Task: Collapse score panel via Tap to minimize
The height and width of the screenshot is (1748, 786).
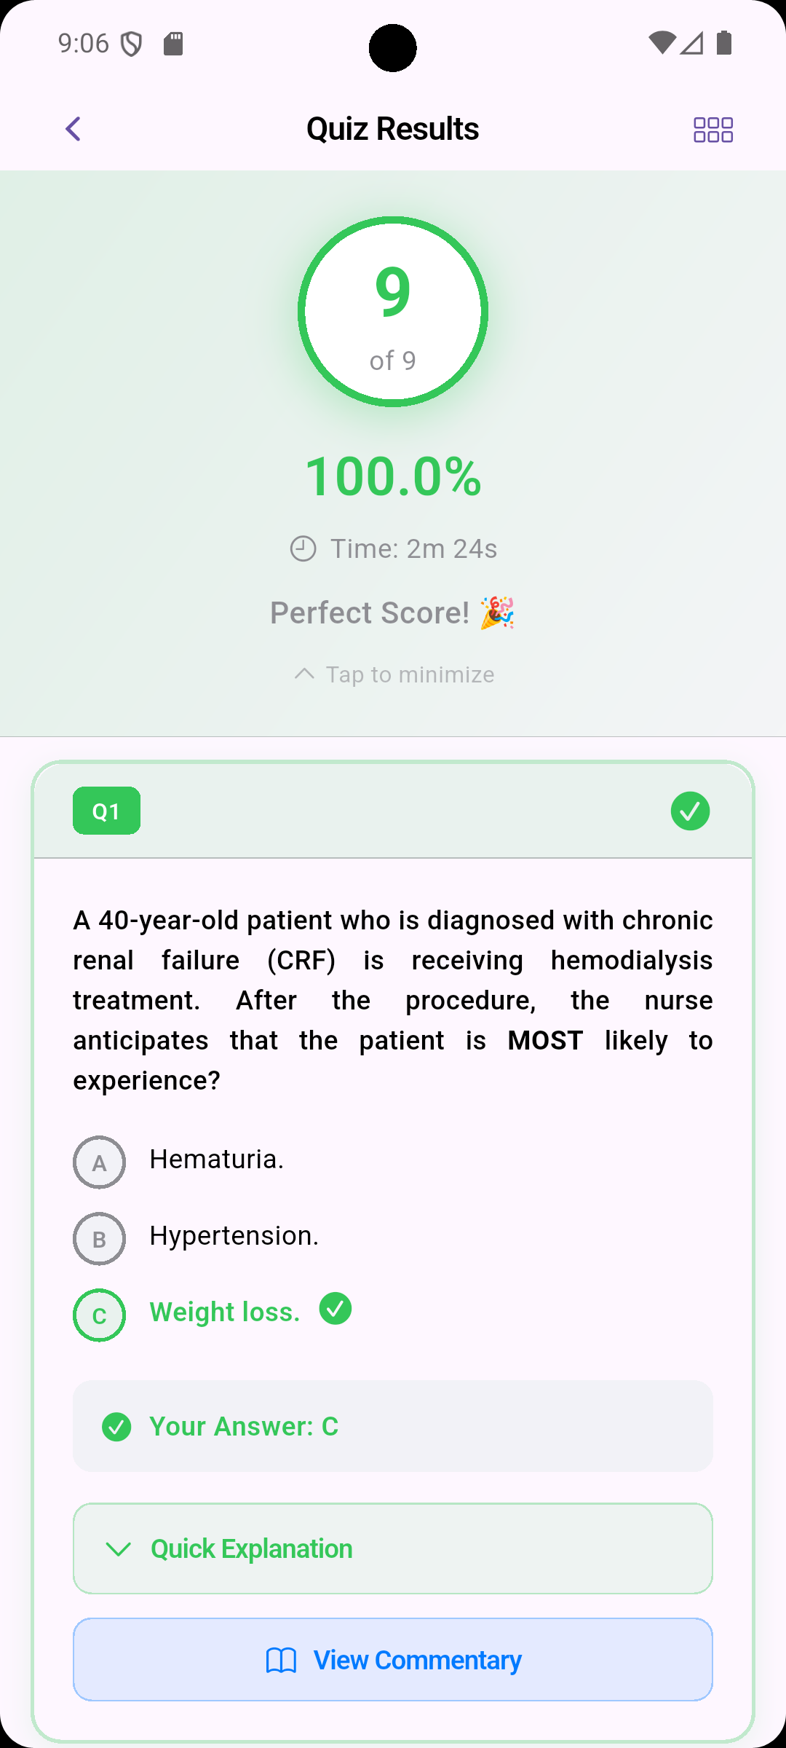Action: click(x=393, y=674)
